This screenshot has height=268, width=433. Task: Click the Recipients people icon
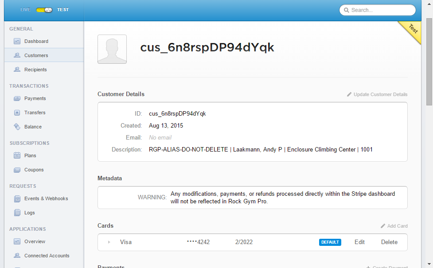pyautogui.click(x=17, y=70)
